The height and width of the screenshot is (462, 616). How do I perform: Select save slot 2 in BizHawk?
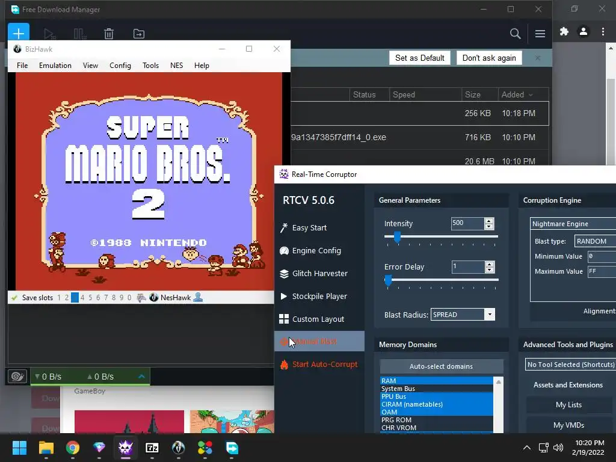(67, 298)
